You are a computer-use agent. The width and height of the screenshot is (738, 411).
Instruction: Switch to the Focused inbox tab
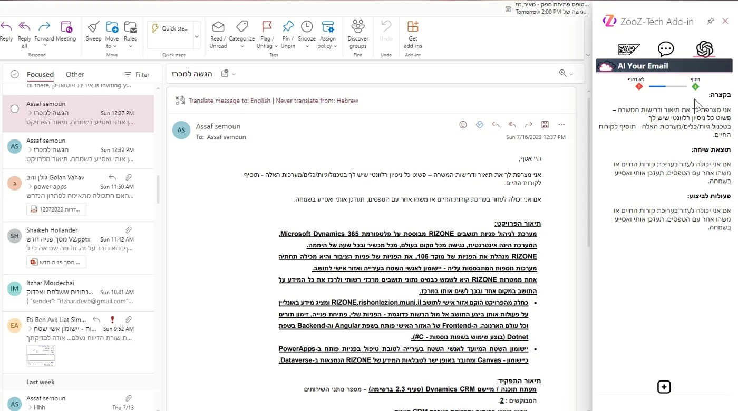click(41, 74)
